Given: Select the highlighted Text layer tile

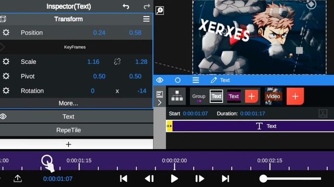Looking at the screenshot, I should [217, 96].
